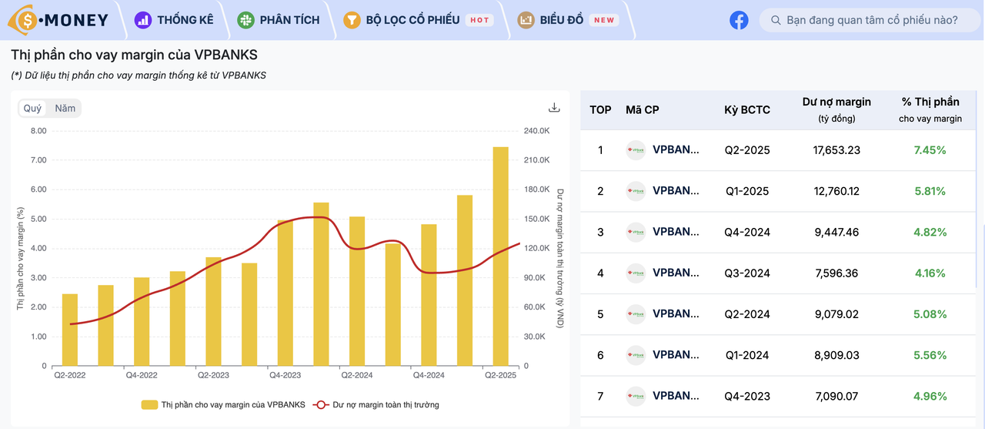Image resolution: width=985 pixels, height=429 pixels.
Task: Select the 7,596.36 margin value
Action: coord(836,273)
